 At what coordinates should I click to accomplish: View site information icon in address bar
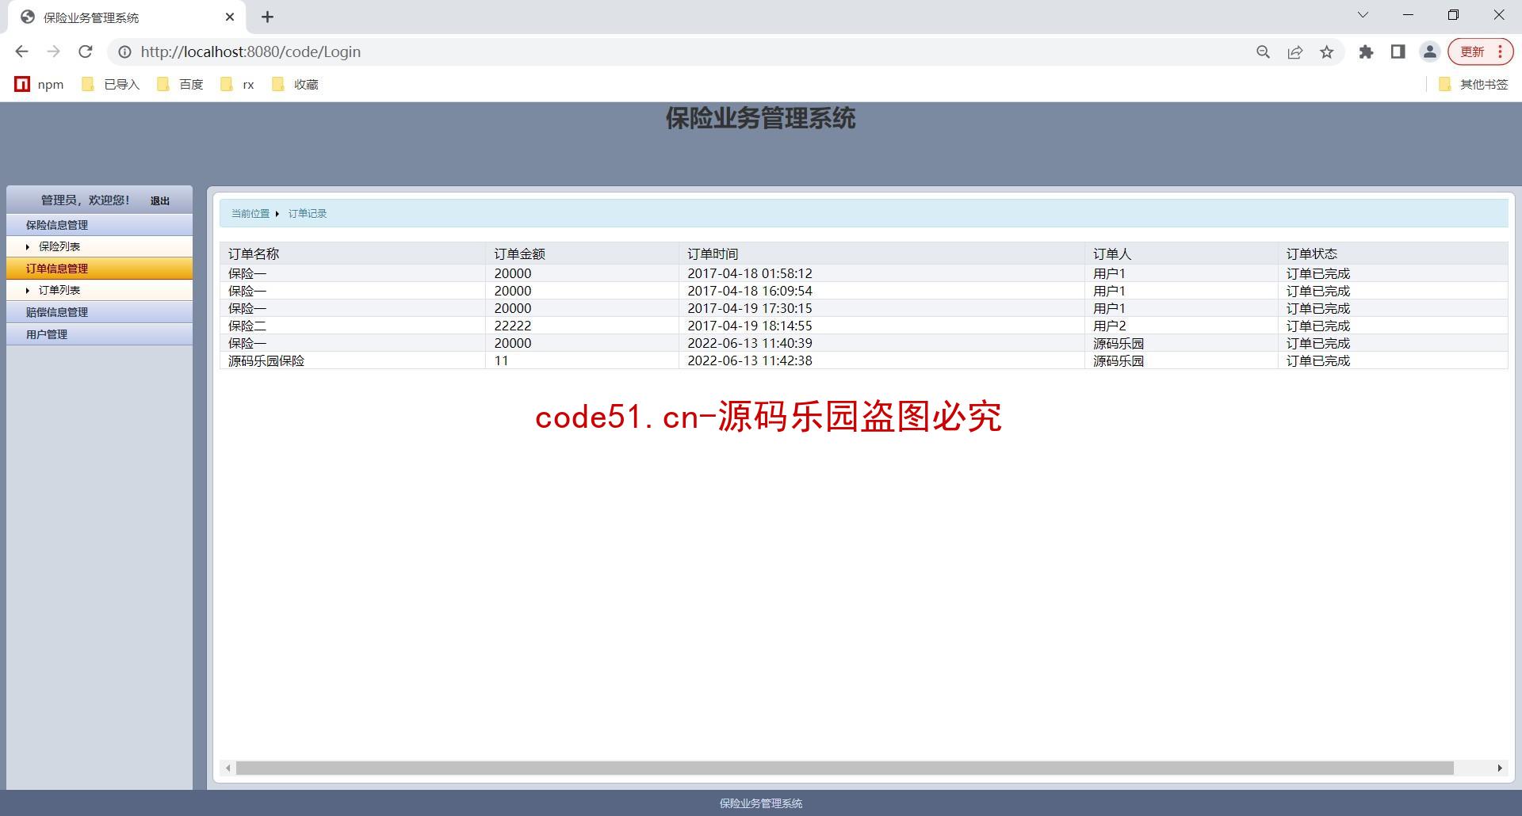click(x=124, y=51)
